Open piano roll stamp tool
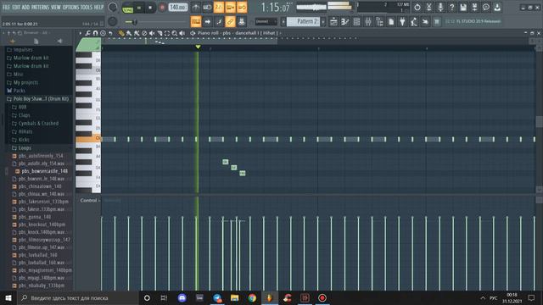543x305 pixels. pyautogui.click(x=103, y=33)
